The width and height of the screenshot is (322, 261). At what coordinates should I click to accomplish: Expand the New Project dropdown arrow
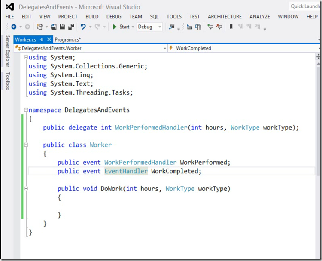[x=47, y=27]
